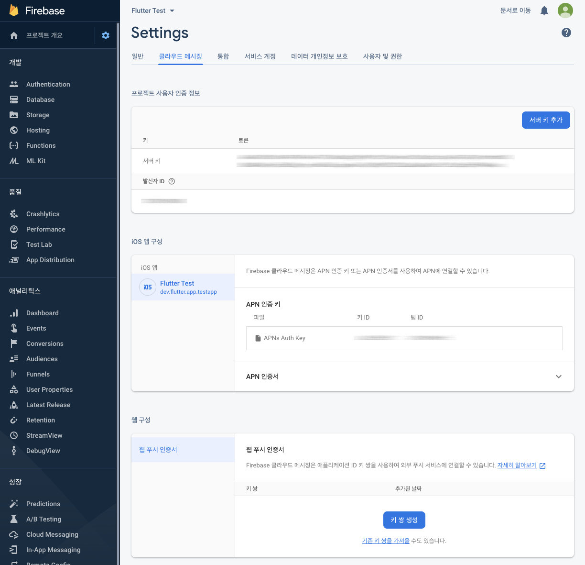Click the 기존 키 쌍을 가져올 link
Screen dimensions: 585x565
tap(386, 541)
